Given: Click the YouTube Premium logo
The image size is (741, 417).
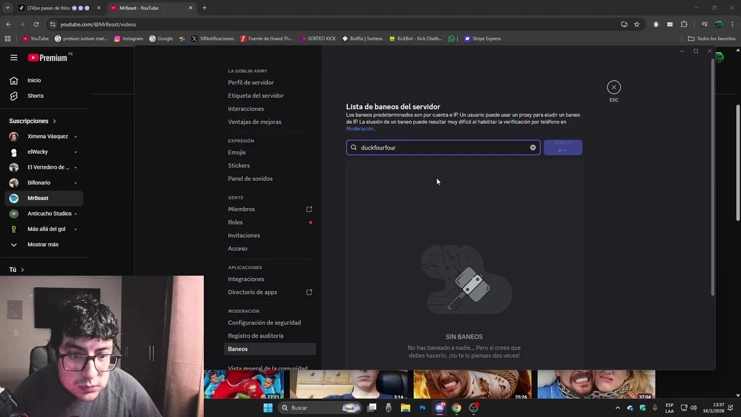Looking at the screenshot, I should point(47,57).
